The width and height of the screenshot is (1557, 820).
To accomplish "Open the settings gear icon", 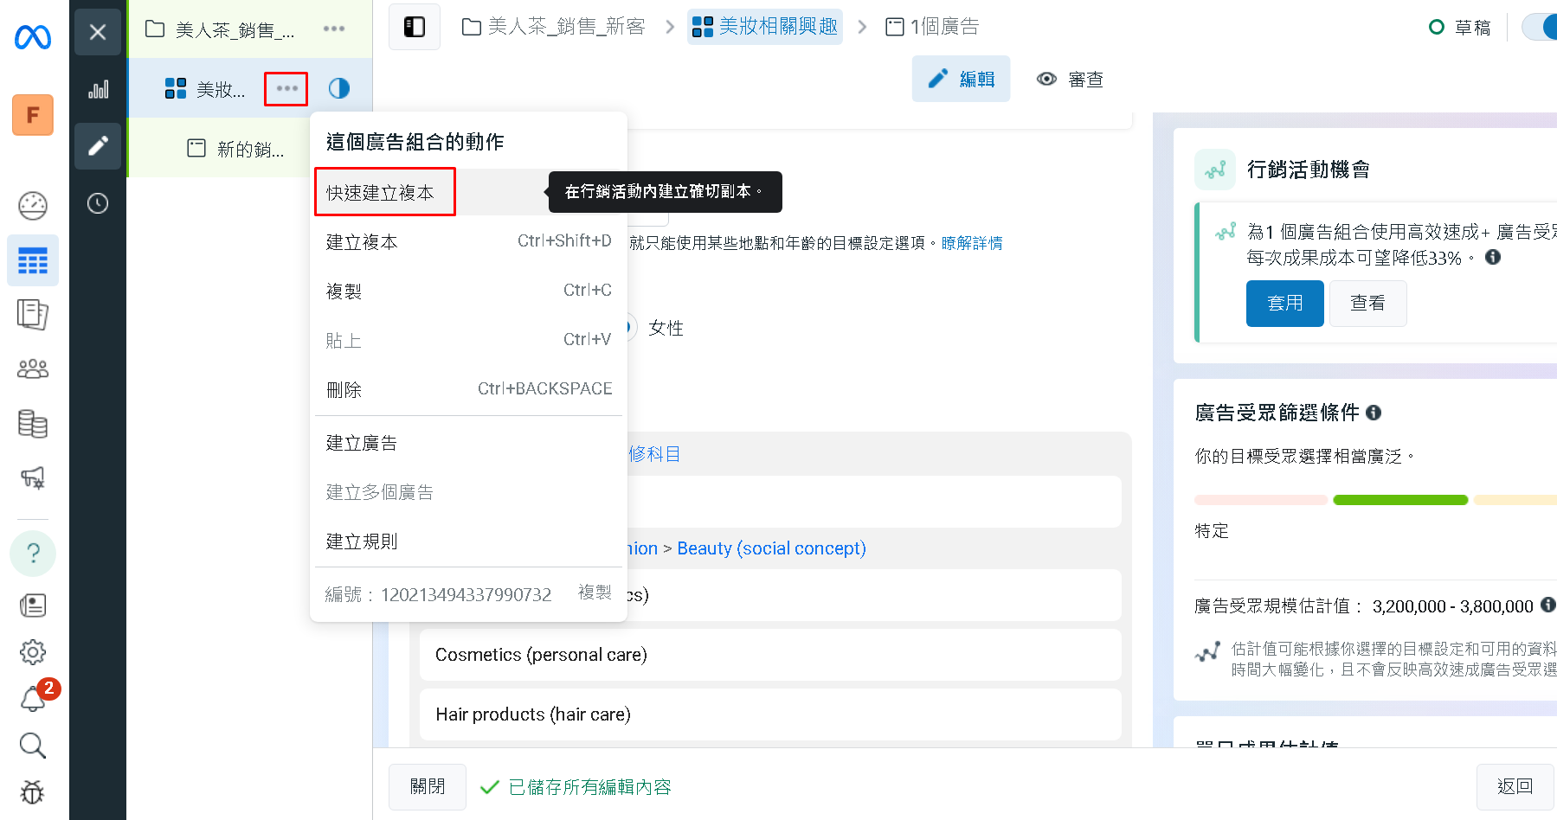I will pos(33,652).
